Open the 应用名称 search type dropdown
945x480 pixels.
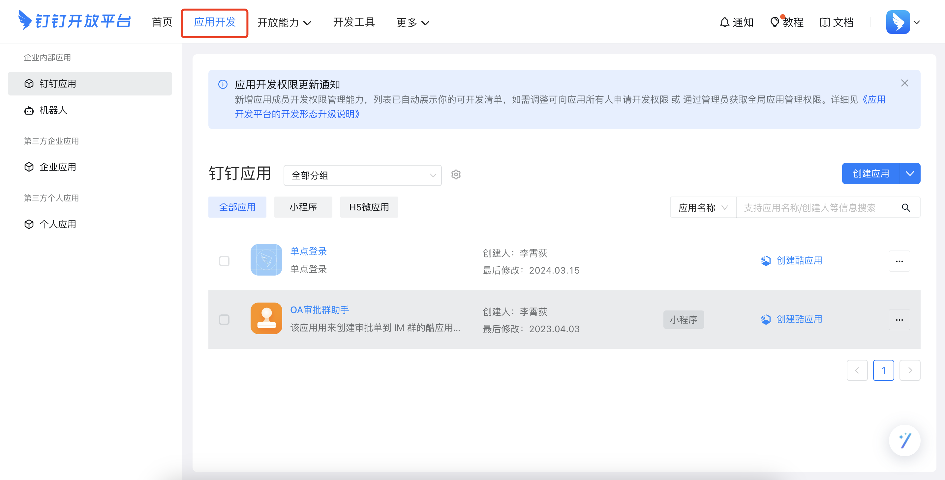(703, 208)
